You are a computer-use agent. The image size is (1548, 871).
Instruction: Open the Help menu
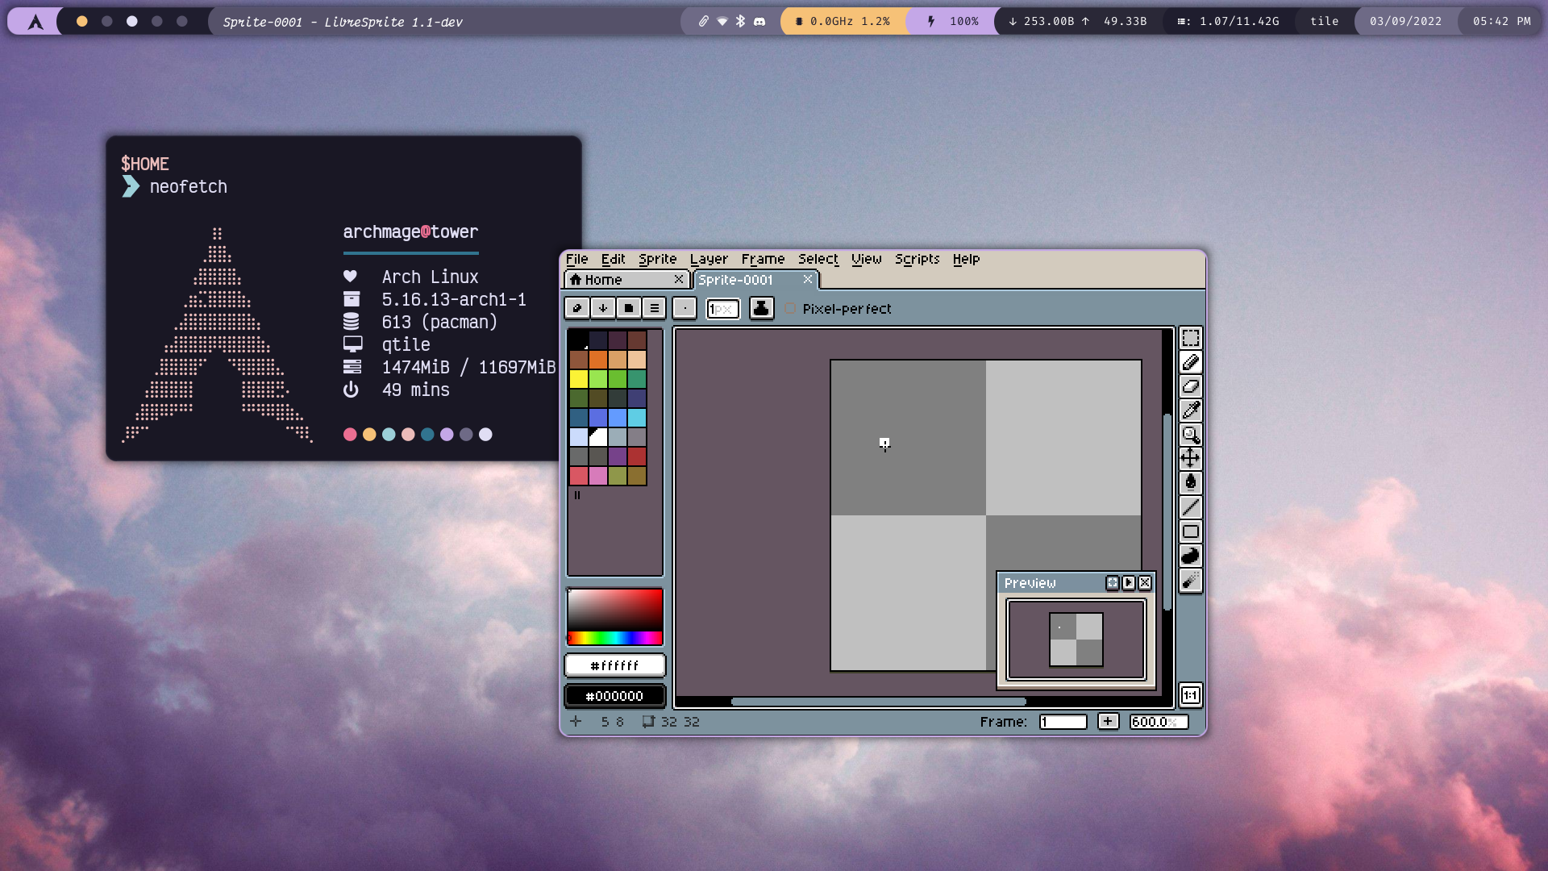point(966,259)
